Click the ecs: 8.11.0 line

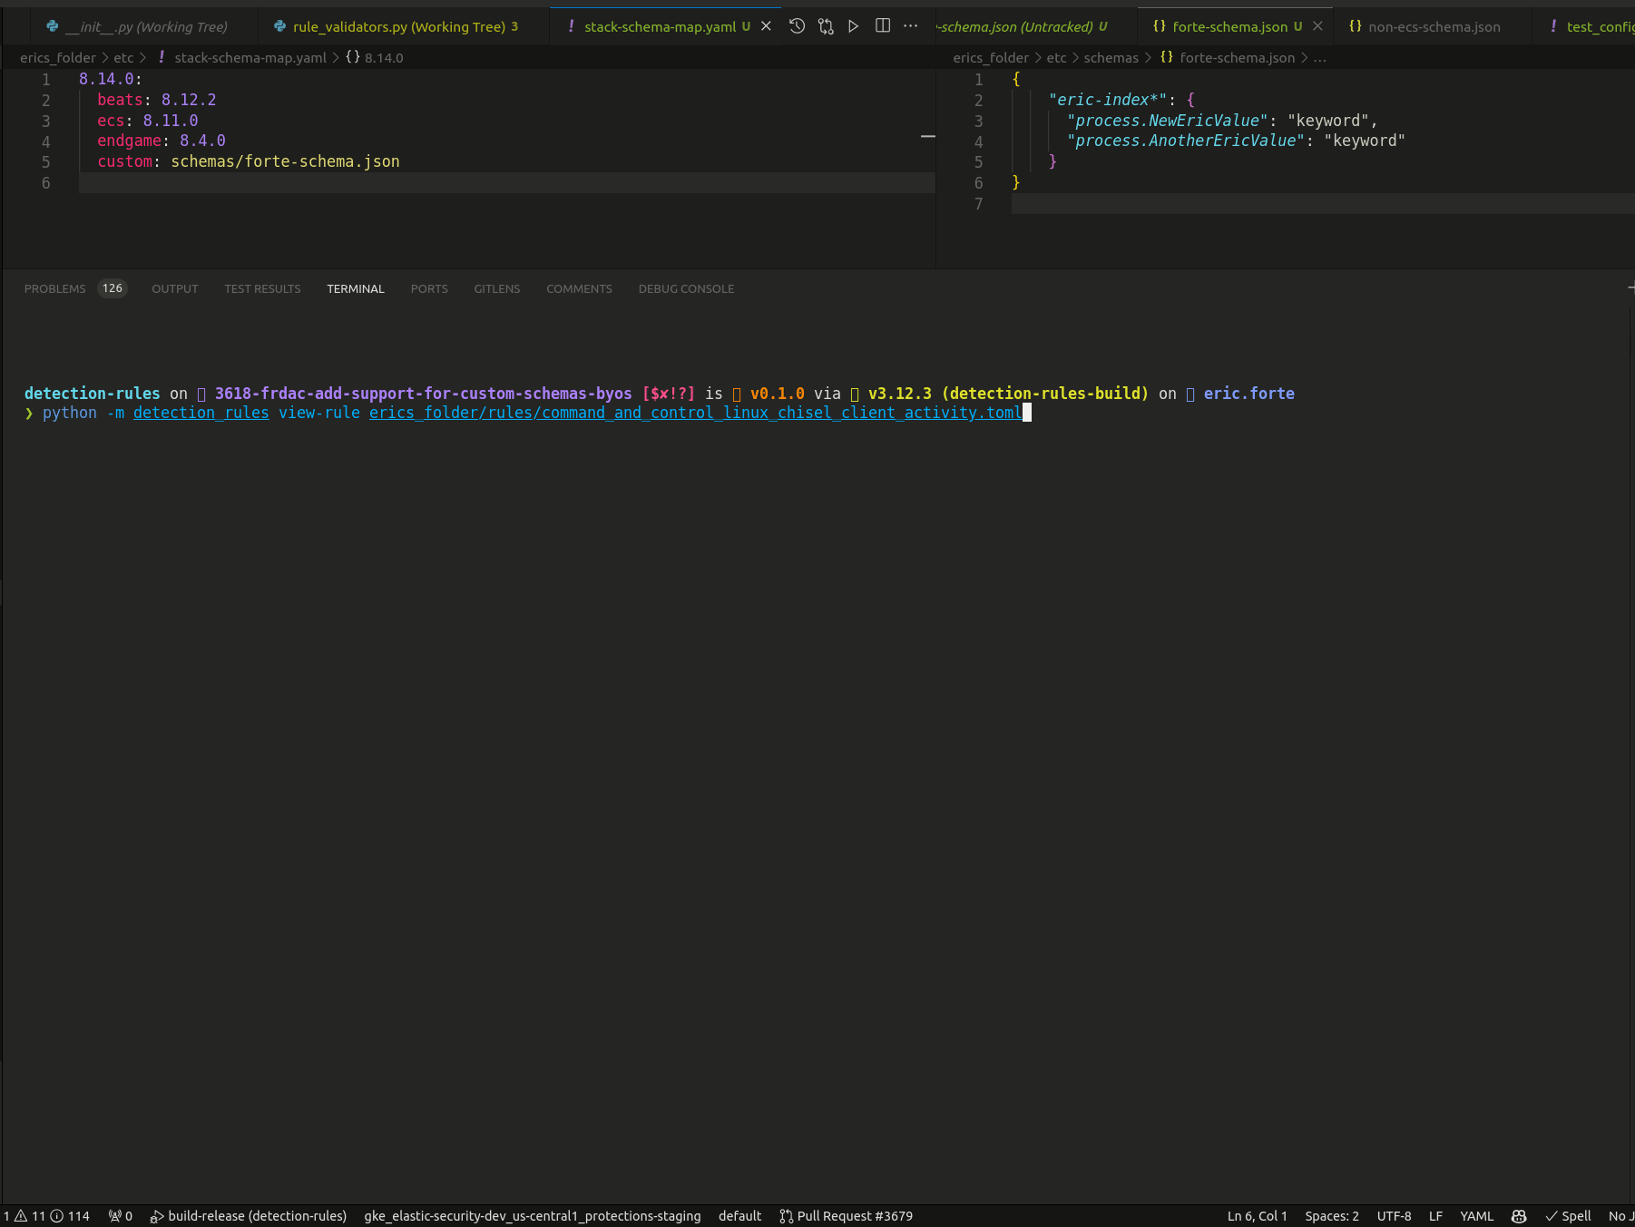point(147,121)
